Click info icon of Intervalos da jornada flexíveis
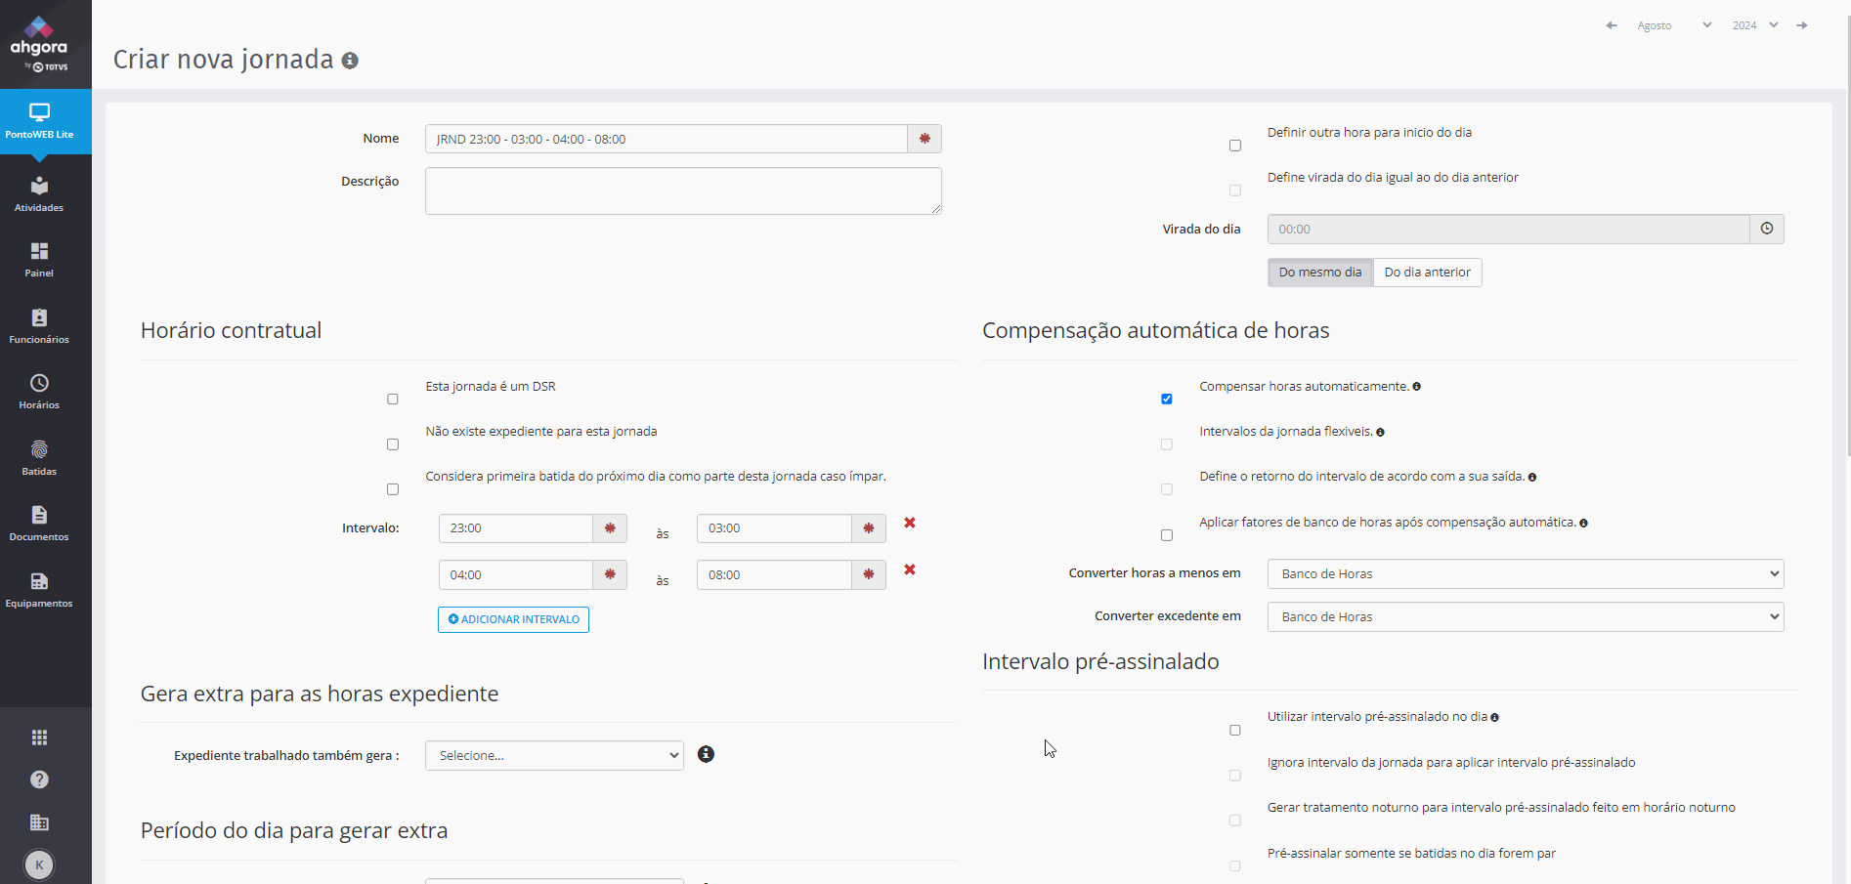Viewport: 1851px width, 884px height. [x=1380, y=432]
